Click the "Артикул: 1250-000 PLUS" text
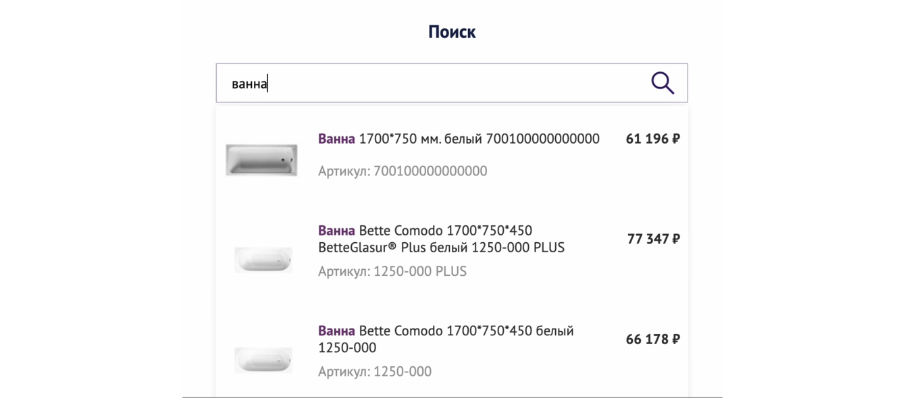 392,272
